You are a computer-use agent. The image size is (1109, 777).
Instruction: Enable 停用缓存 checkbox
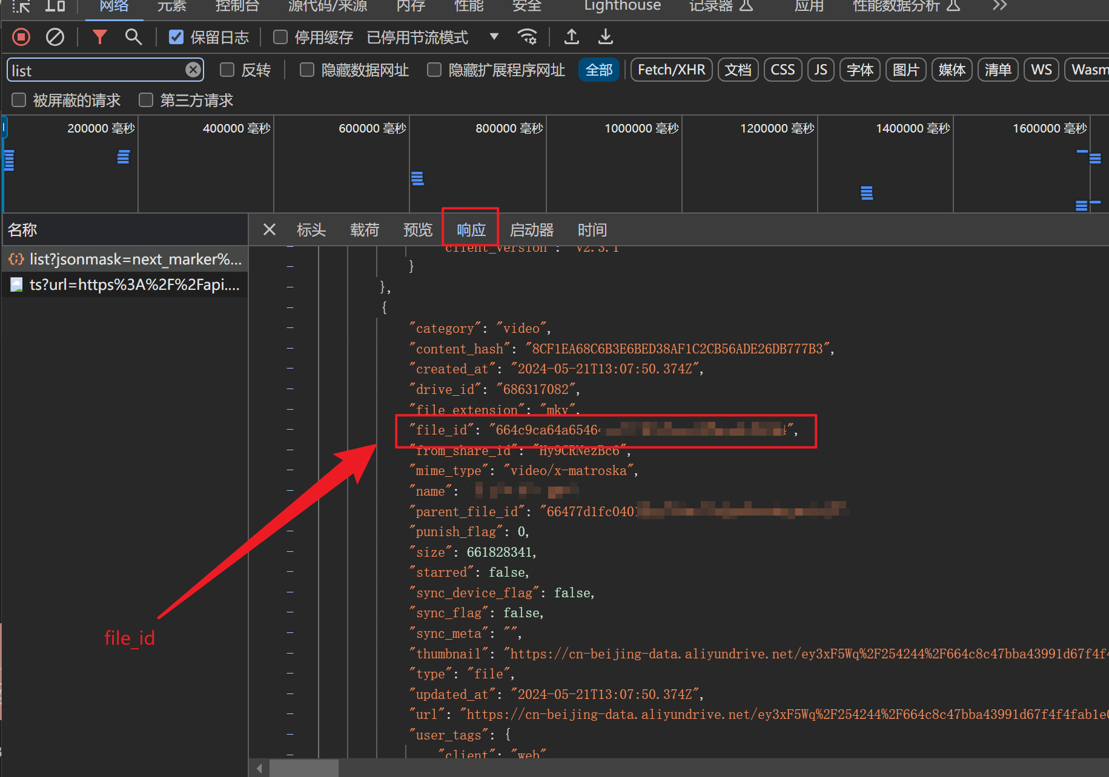[x=280, y=38]
